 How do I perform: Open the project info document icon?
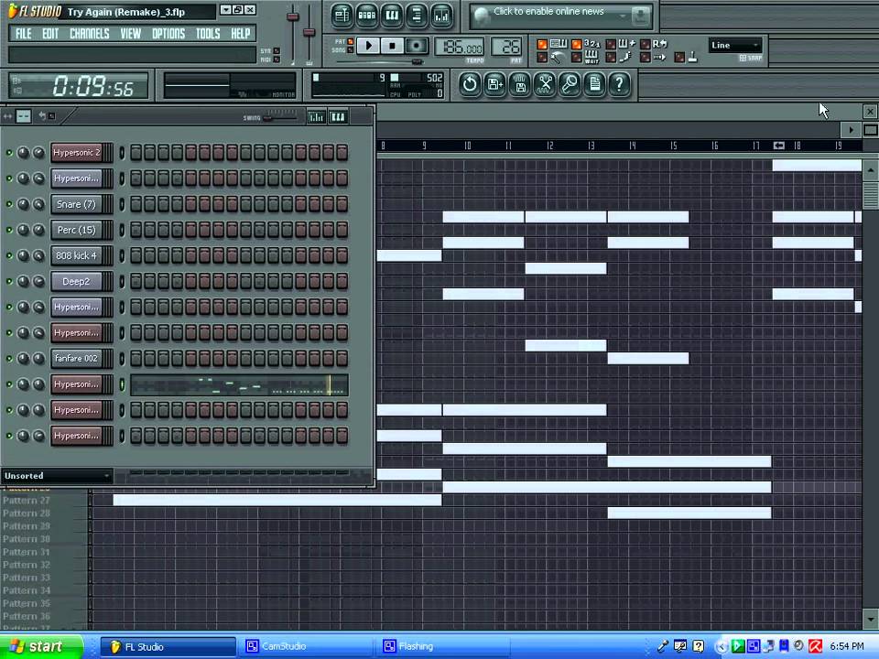[x=595, y=84]
